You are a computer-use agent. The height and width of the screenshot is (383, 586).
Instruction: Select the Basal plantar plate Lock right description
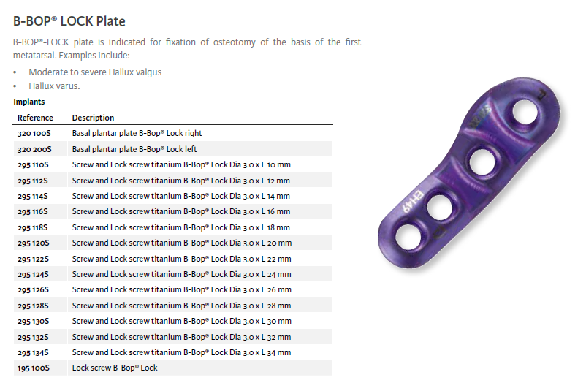(x=137, y=134)
